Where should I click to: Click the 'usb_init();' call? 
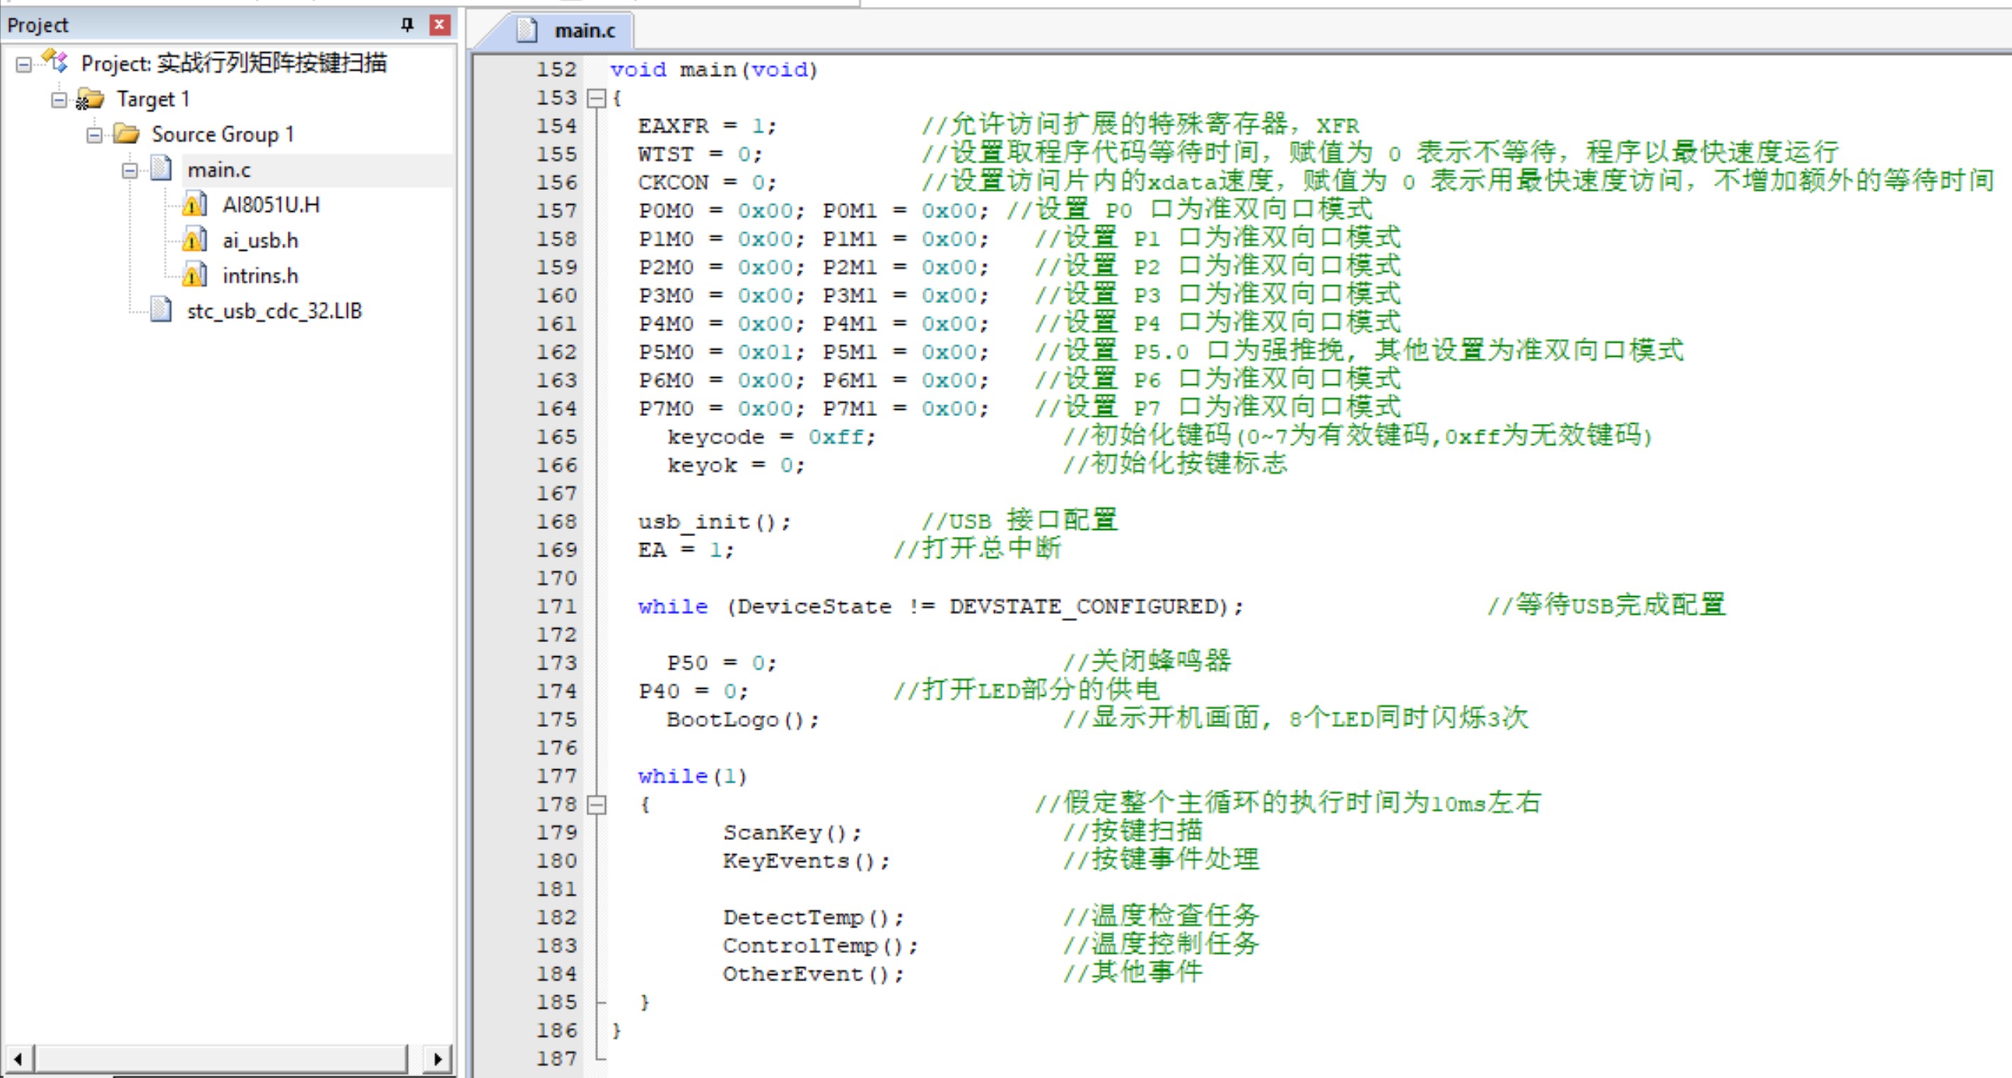click(714, 521)
